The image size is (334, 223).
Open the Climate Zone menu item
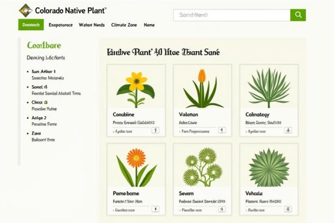tap(124, 25)
